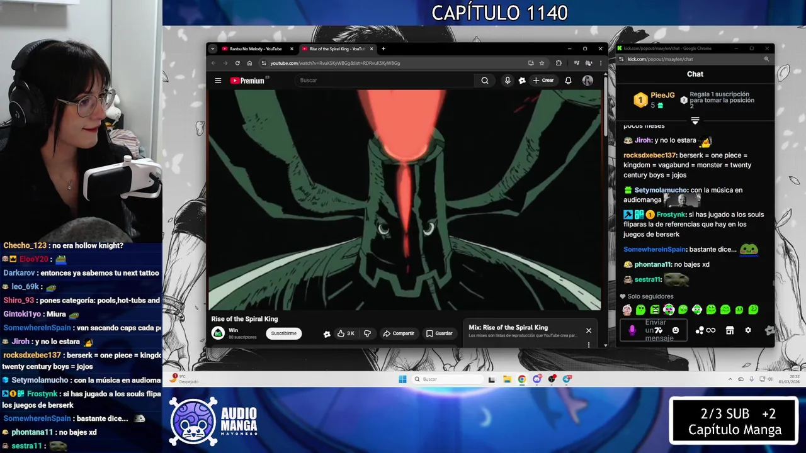The width and height of the screenshot is (806, 453).
Task: Click the YouTube video player frame
Action: pyautogui.click(x=404, y=199)
